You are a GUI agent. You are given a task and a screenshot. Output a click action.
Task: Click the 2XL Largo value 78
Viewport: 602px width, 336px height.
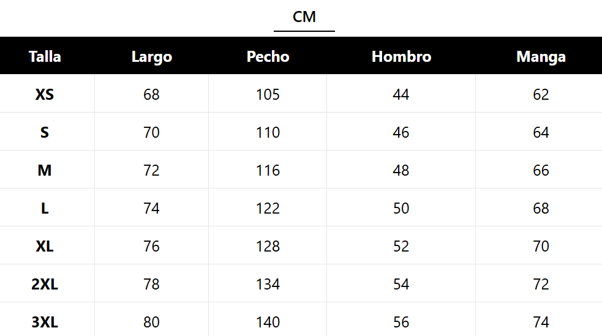(151, 285)
